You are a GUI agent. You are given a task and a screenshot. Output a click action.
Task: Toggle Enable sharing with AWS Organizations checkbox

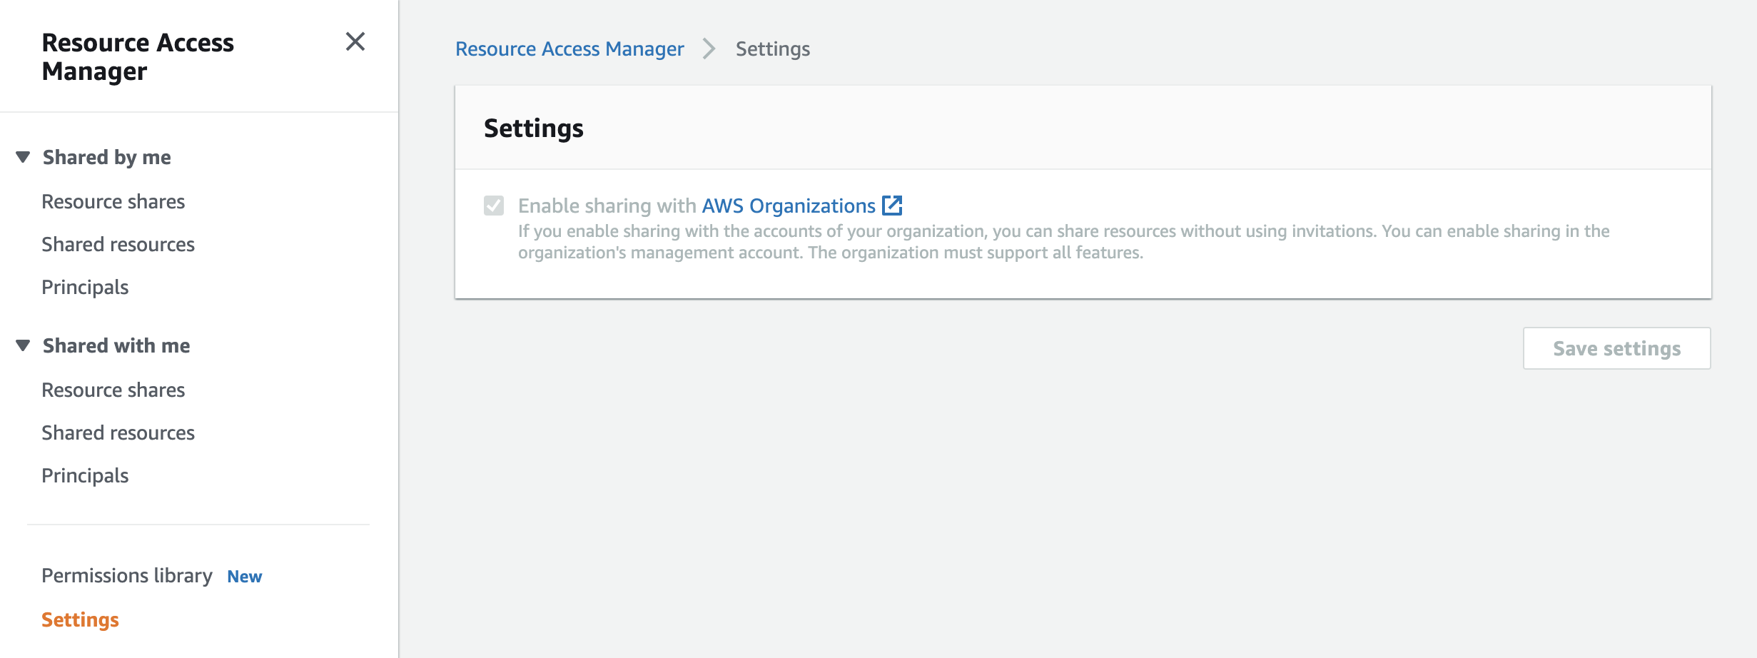click(x=494, y=206)
